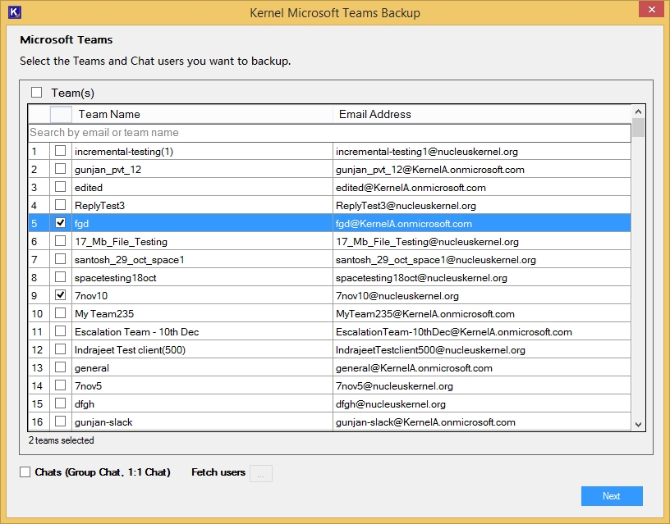Click the Next button
The width and height of the screenshot is (670, 524).
(612, 496)
